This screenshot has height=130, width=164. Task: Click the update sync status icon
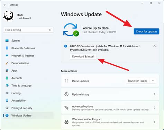[x=71, y=30]
